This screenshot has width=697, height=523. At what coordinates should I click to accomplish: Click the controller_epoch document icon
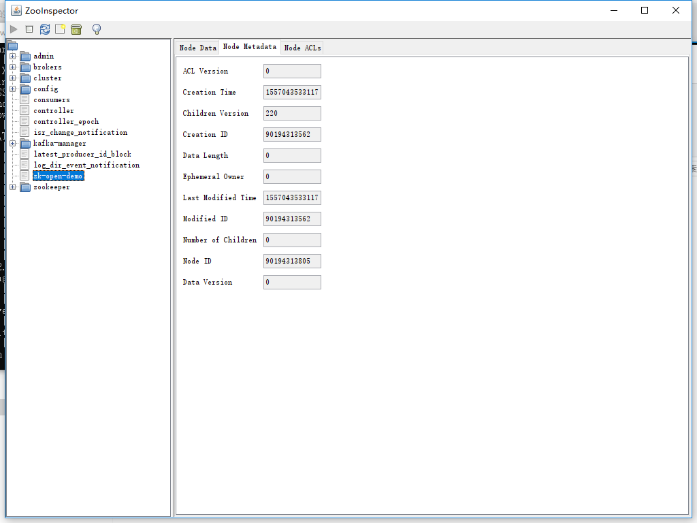click(x=25, y=121)
